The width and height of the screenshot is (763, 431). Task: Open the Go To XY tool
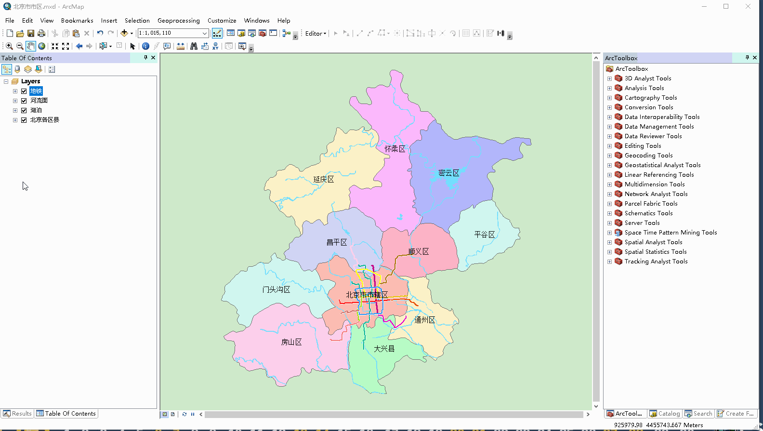(x=215, y=46)
